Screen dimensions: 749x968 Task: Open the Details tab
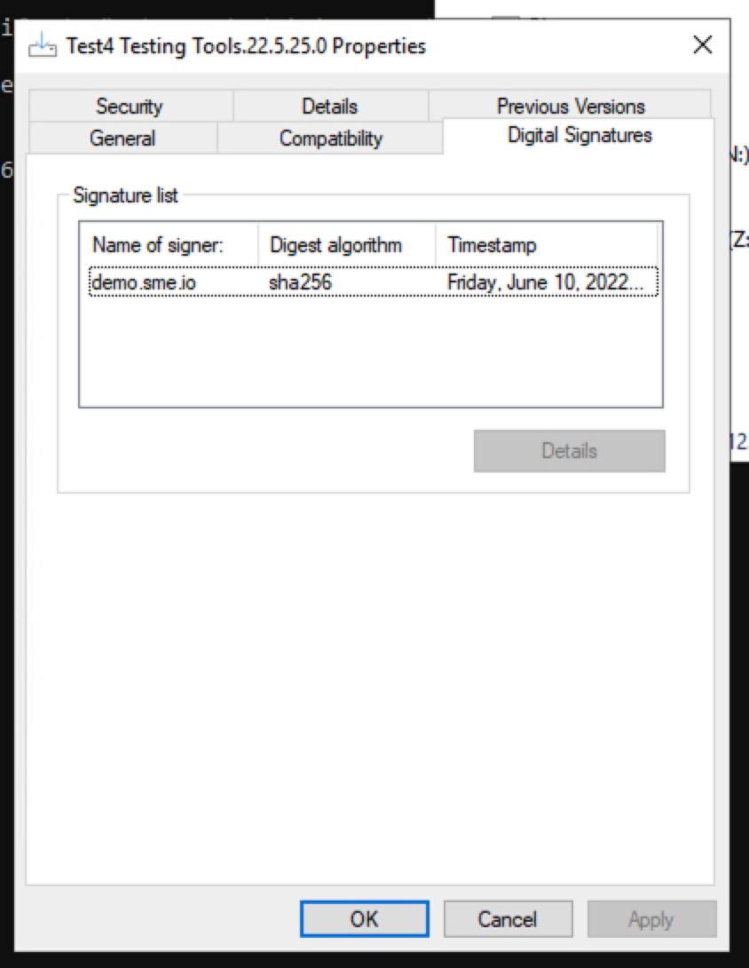coord(330,107)
